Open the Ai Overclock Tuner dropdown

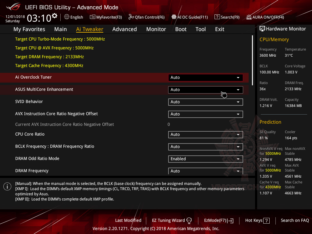[205, 77]
